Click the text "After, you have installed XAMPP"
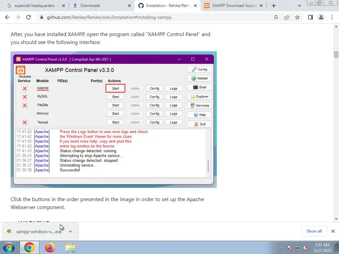This screenshot has height=254, width=339. pyautogui.click(x=48, y=34)
